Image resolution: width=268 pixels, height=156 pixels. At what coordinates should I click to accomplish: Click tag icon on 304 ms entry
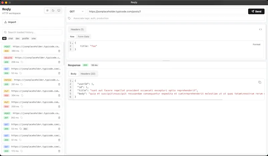22,96
